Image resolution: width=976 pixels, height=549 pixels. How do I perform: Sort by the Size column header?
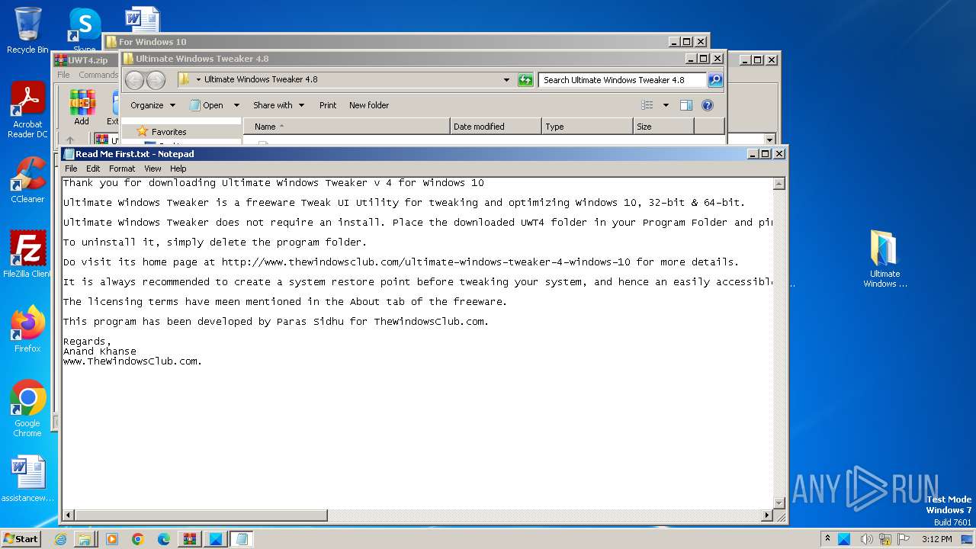pyautogui.click(x=663, y=127)
